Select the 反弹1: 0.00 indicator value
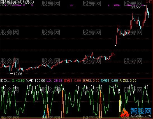 (109, 81)
